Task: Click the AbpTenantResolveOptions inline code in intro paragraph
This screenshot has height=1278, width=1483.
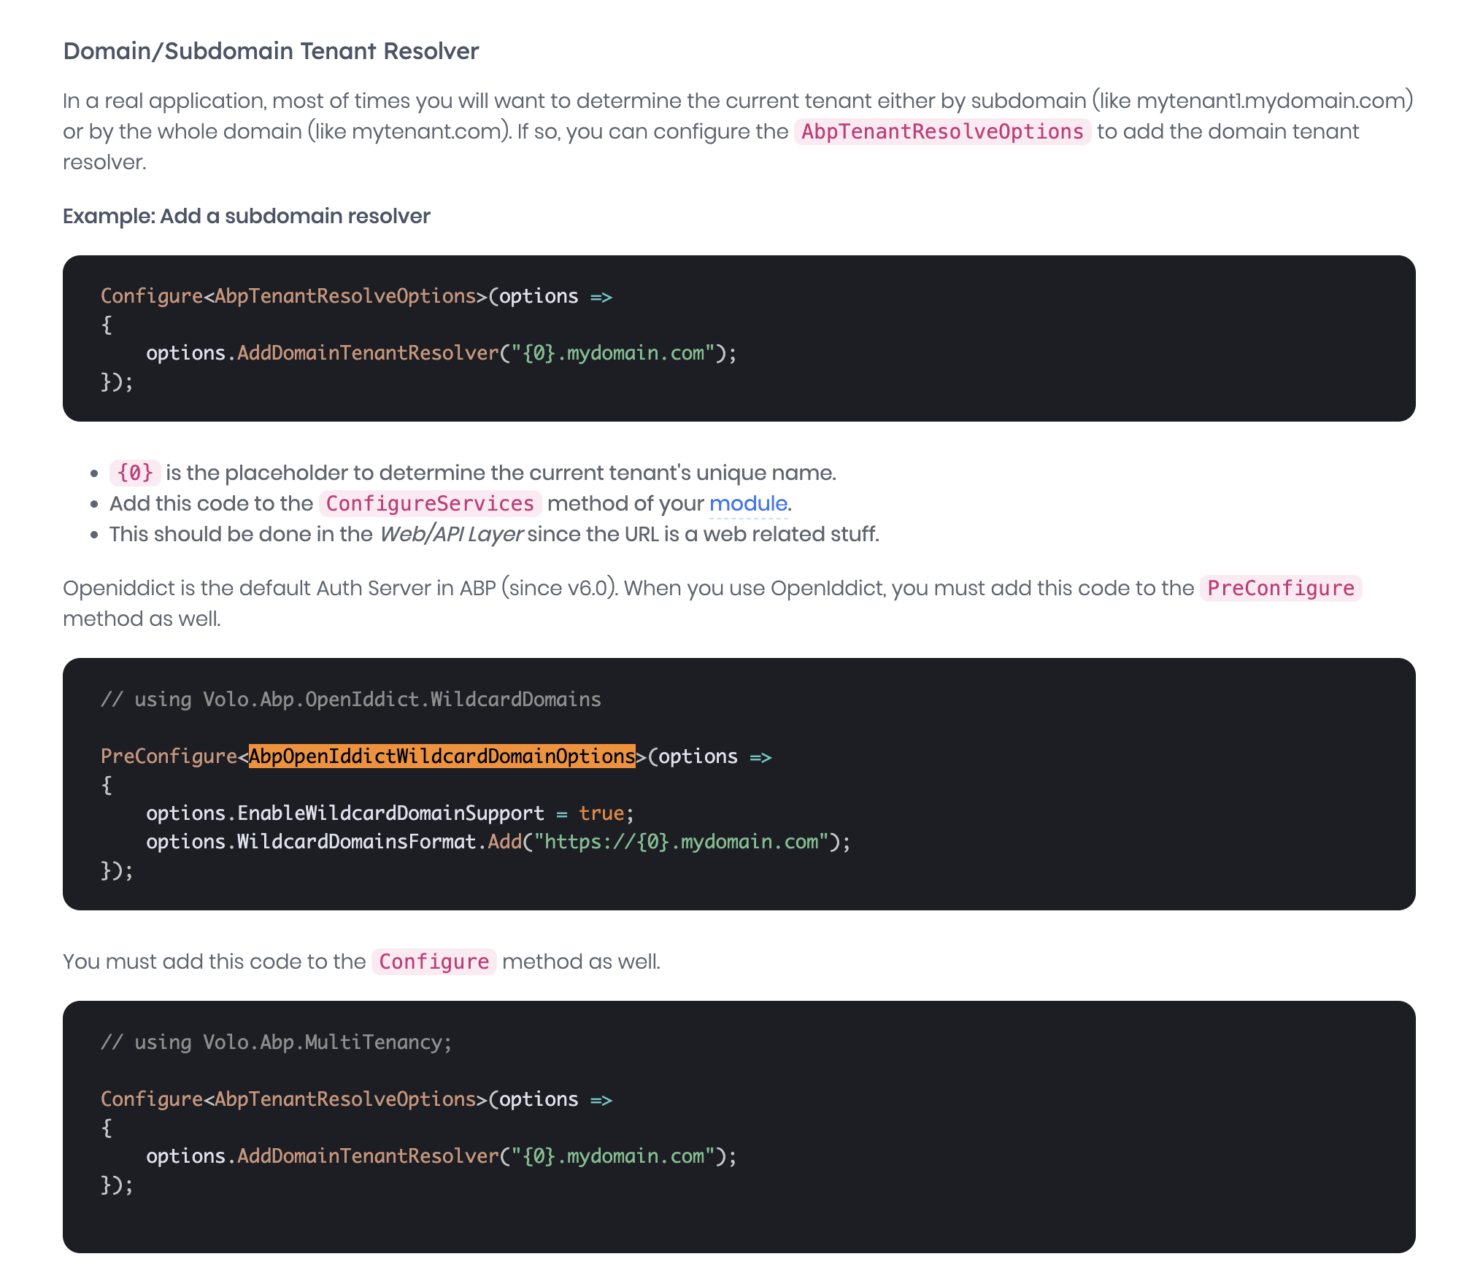Action: 941,131
